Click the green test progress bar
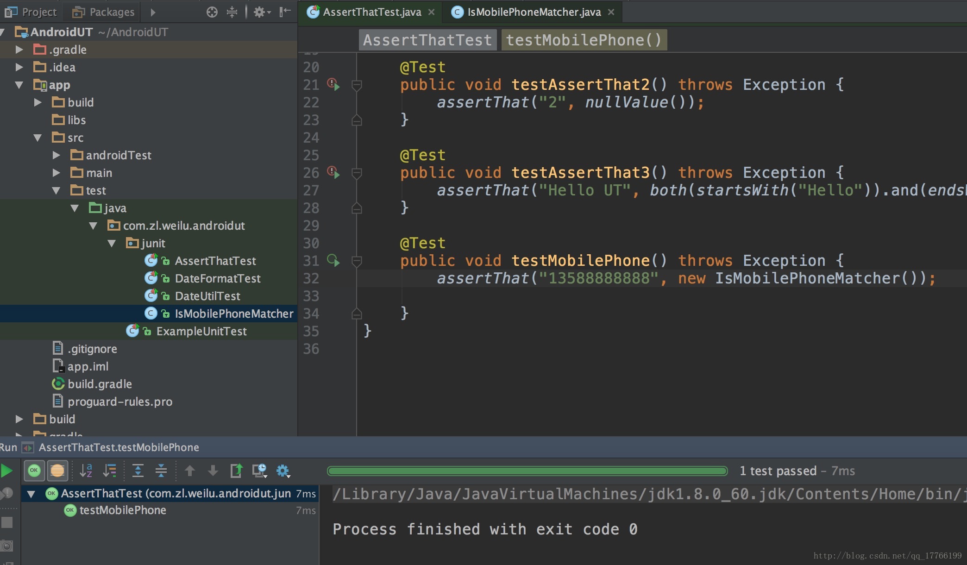The image size is (967, 565). click(x=527, y=471)
